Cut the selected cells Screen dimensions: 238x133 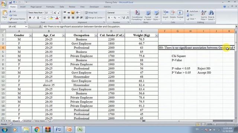click(12, 11)
